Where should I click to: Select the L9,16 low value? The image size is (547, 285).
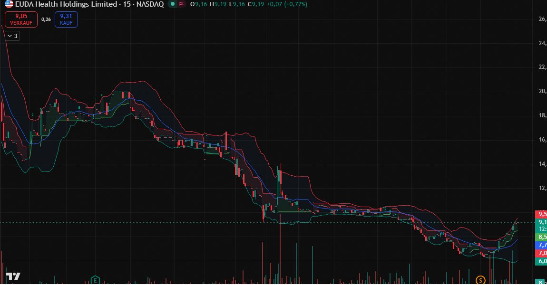pos(236,4)
